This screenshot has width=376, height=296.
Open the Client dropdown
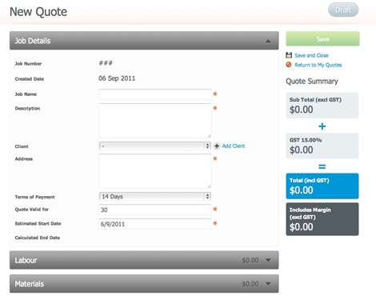pos(154,146)
